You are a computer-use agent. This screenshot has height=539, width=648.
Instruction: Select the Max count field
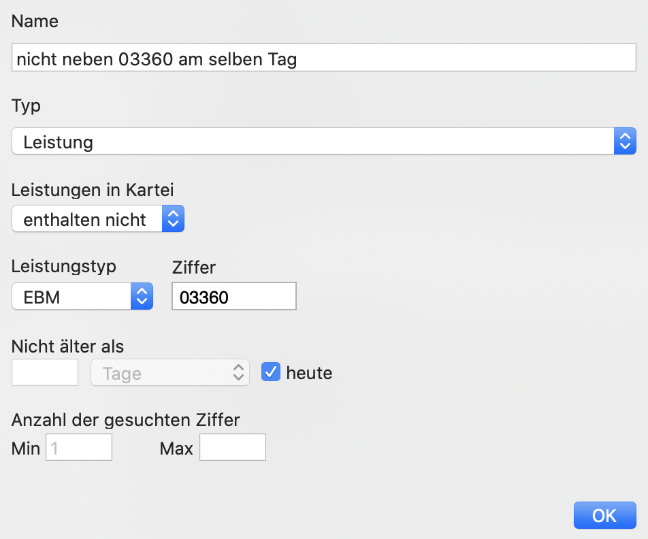tap(233, 447)
